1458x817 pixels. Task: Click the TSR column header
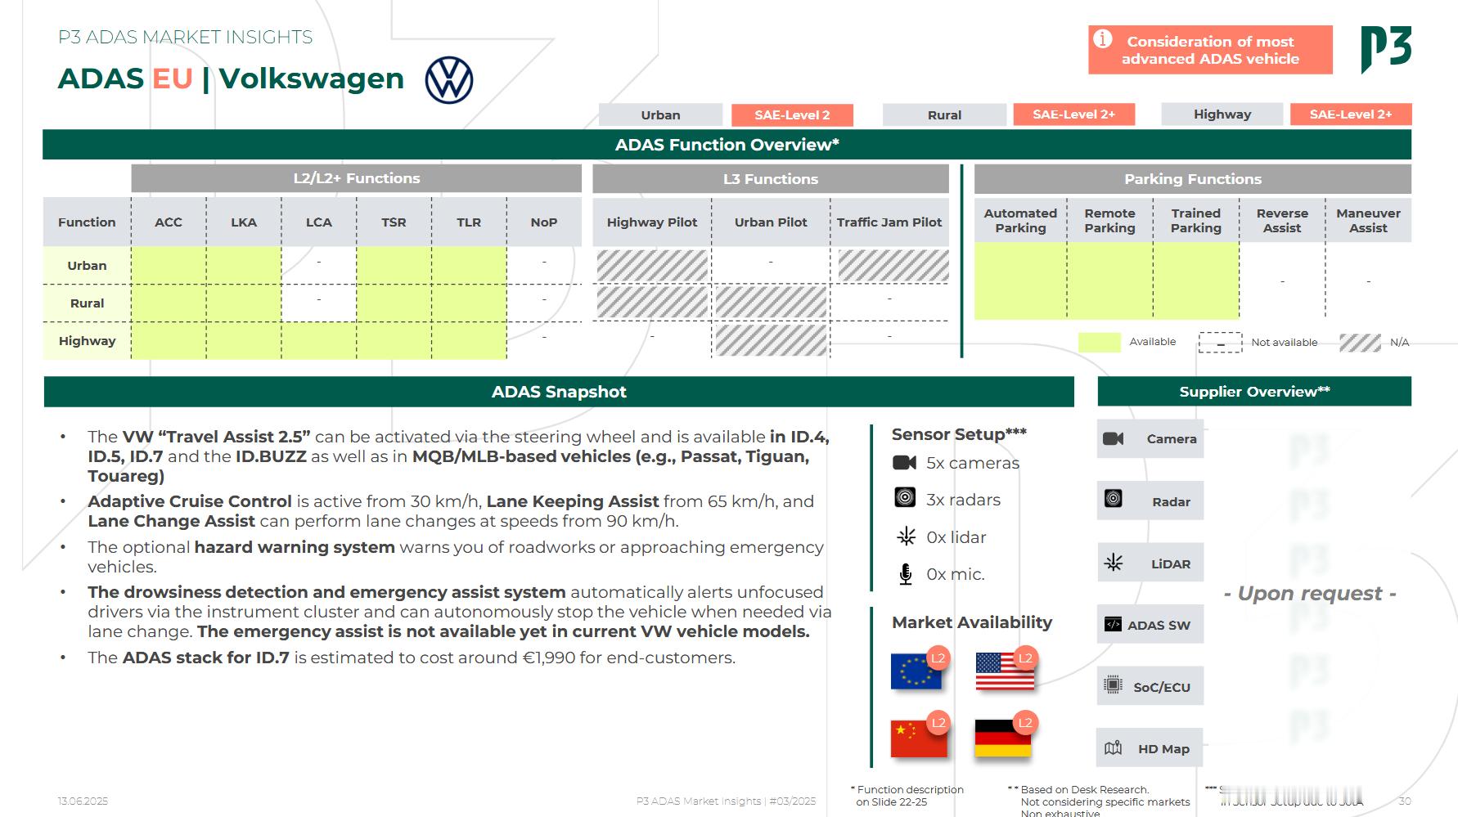(x=394, y=222)
